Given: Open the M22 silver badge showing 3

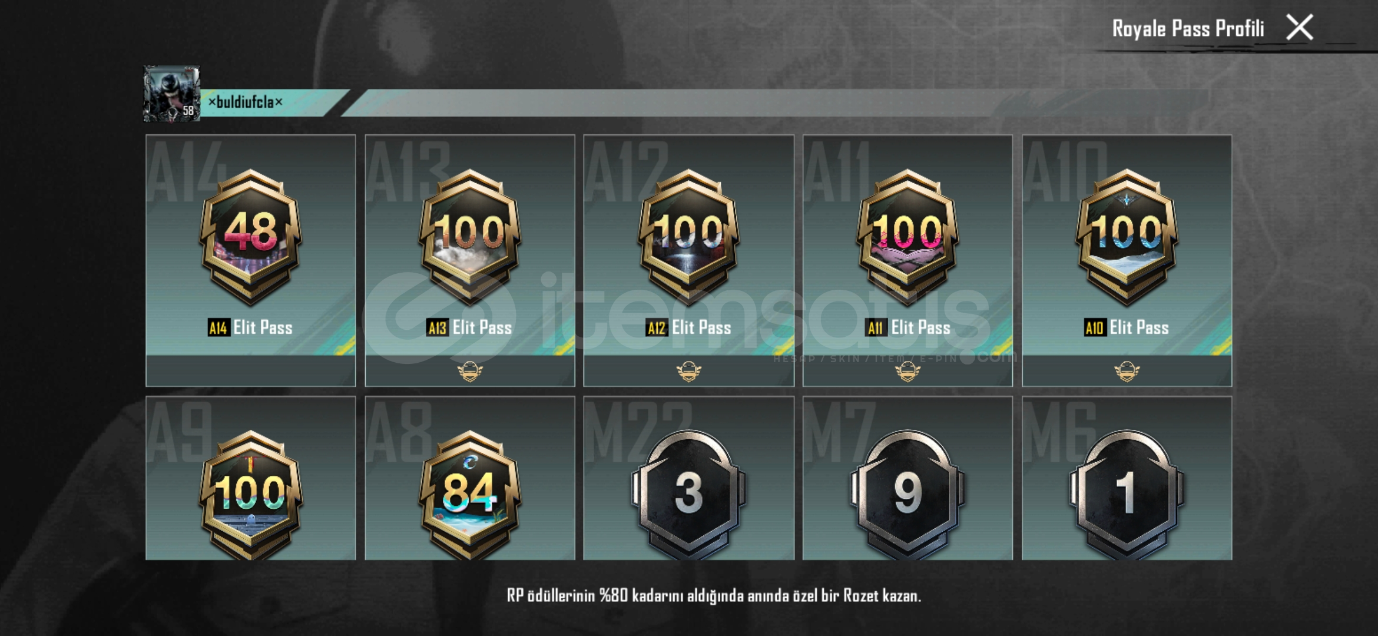Looking at the screenshot, I should [x=689, y=495].
